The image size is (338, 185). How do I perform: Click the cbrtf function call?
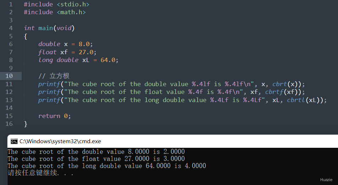(x=274, y=92)
